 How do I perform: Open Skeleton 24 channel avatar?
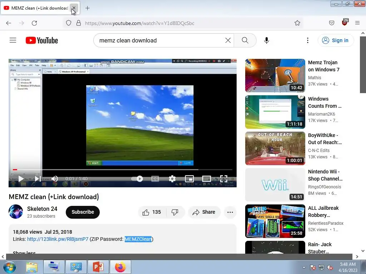(x=16, y=212)
